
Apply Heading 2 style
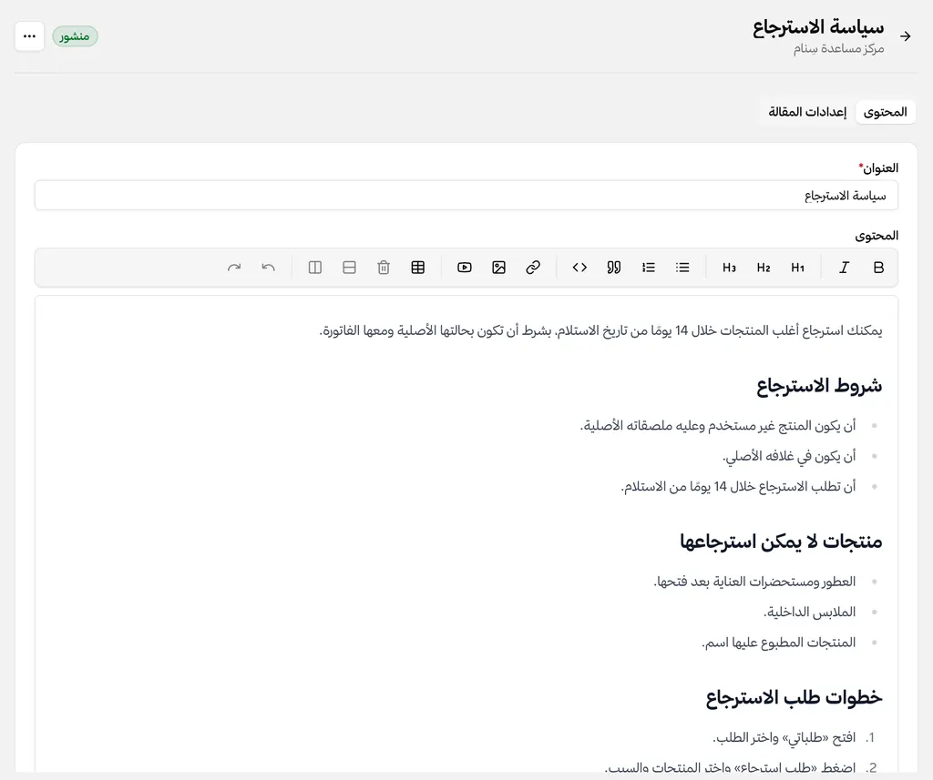(764, 268)
